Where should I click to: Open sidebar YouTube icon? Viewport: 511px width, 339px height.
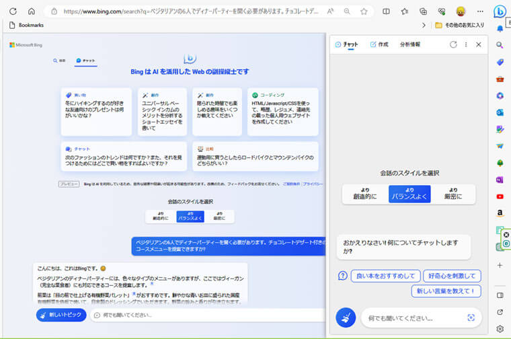point(500,196)
